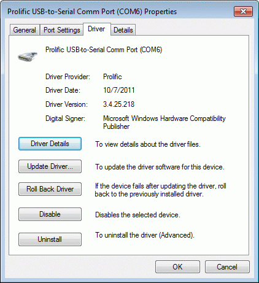Choose Roll Back Driver

click(x=50, y=189)
